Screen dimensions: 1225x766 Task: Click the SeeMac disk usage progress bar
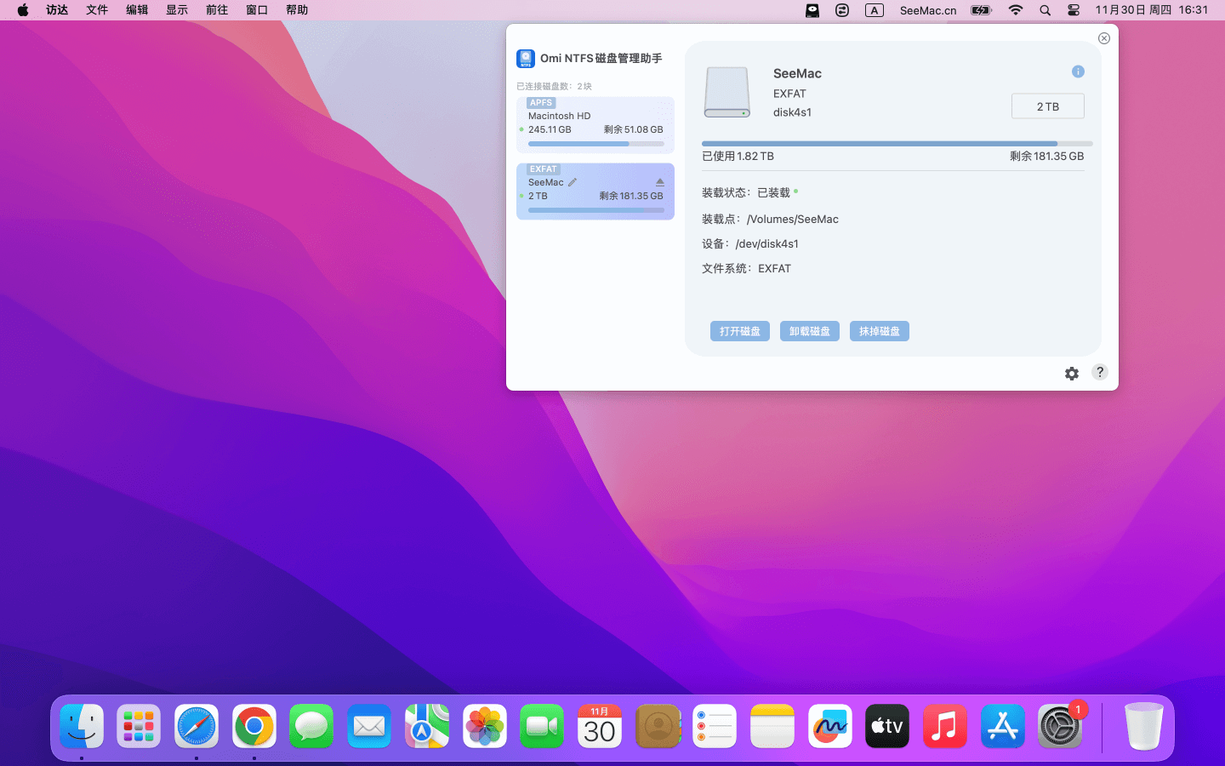pyautogui.click(x=897, y=144)
